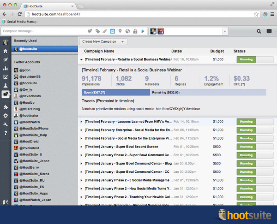Expand February Enterprise Social Media for the En row
The width and height of the screenshot is (277, 224).
[81, 130]
